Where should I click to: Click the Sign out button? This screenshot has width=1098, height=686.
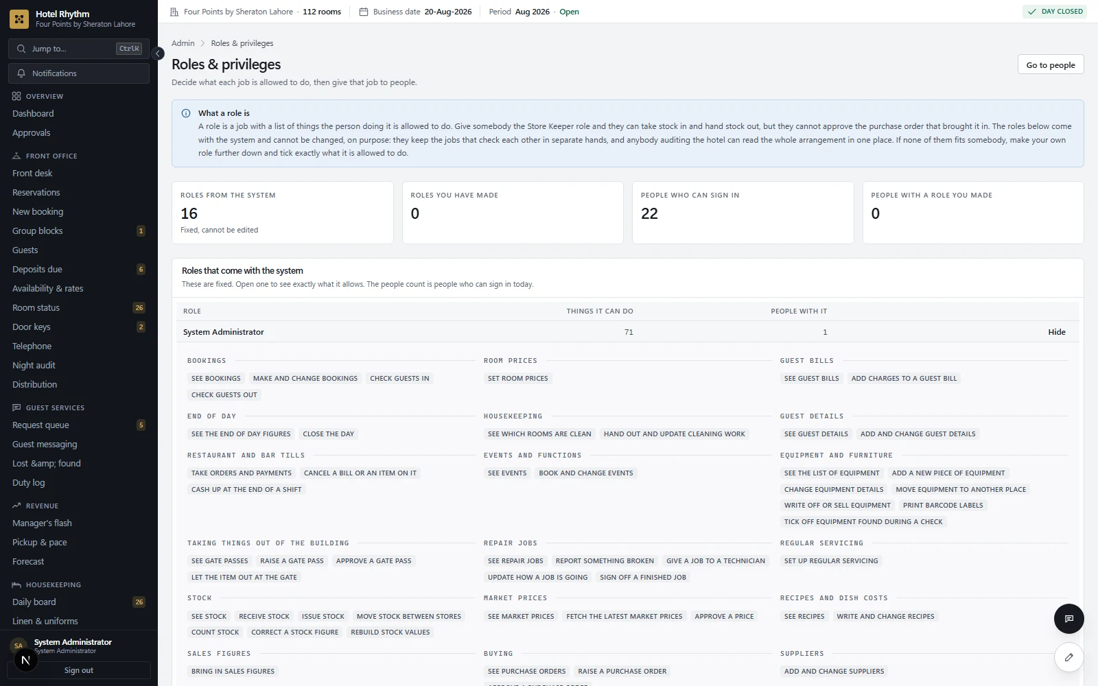(79, 670)
